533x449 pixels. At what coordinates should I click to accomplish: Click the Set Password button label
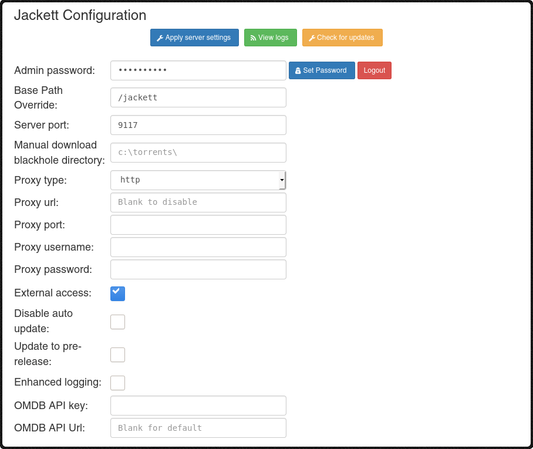325,70
